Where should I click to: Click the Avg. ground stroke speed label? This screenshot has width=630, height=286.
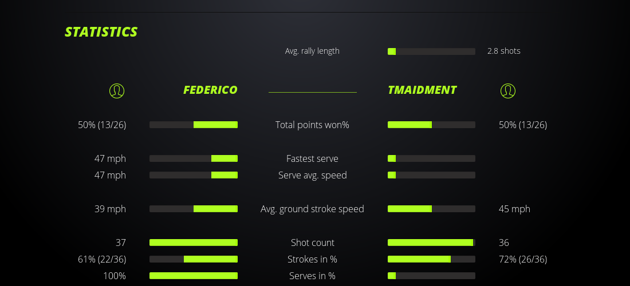coord(312,209)
